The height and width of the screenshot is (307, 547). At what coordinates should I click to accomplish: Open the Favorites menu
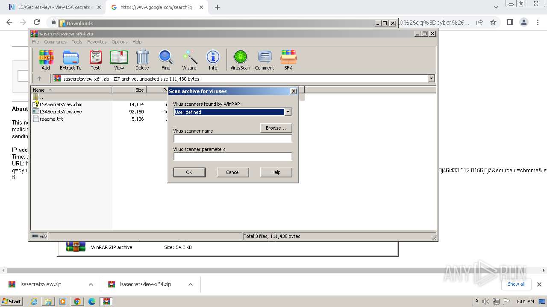pyautogui.click(x=97, y=42)
